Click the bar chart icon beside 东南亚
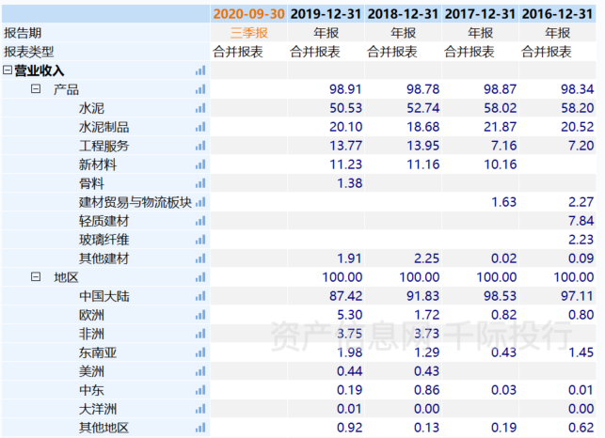The image size is (605, 438). (199, 352)
